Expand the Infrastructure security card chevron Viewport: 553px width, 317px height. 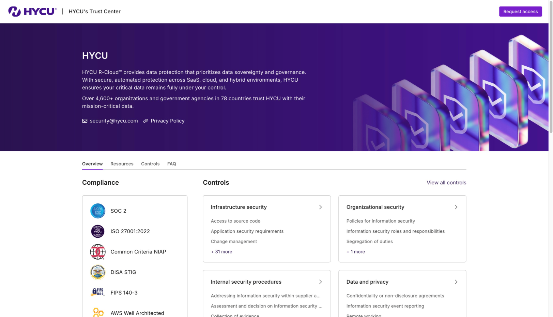pyautogui.click(x=320, y=207)
